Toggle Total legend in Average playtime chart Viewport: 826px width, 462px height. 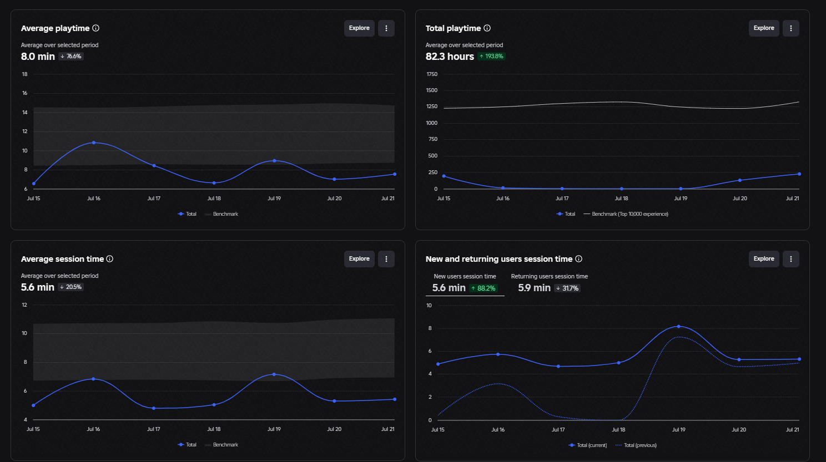point(187,214)
